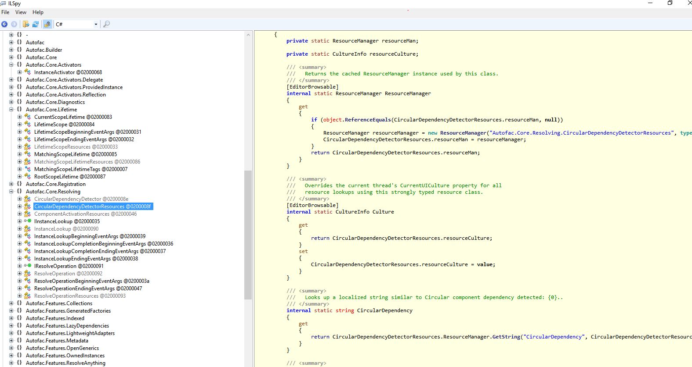Expand the InstanceActivator class node
The width and height of the screenshot is (692, 367).
[x=20, y=72]
